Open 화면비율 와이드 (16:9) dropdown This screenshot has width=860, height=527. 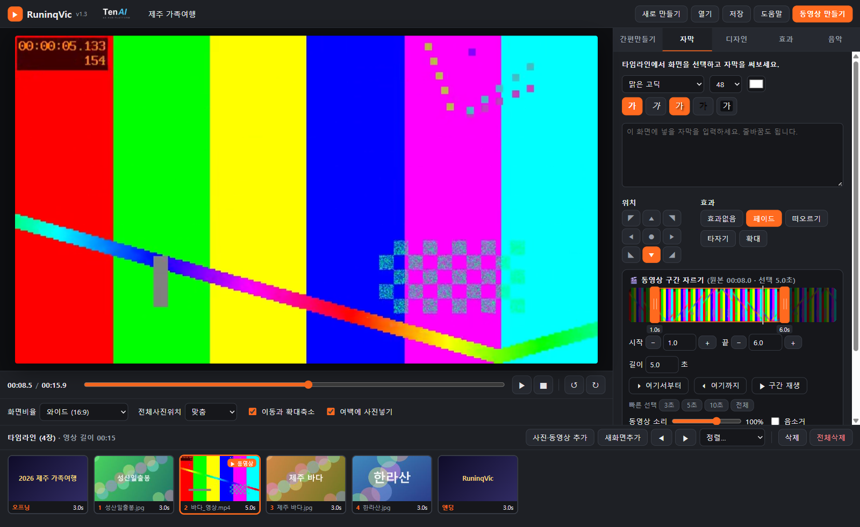coord(84,412)
